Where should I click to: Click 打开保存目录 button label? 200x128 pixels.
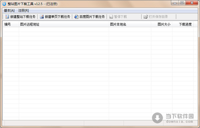[158, 17]
